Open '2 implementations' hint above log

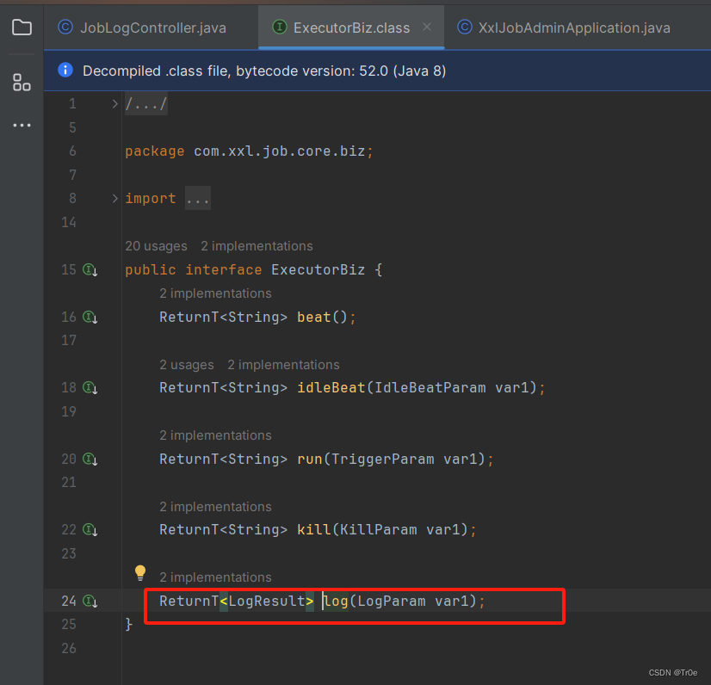click(x=215, y=577)
